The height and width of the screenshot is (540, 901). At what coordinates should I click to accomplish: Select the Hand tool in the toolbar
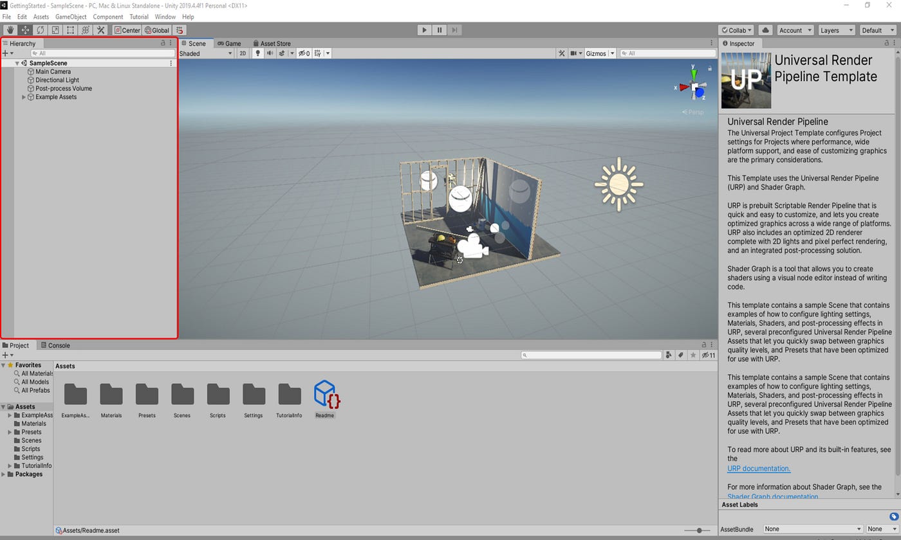pos(10,30)
